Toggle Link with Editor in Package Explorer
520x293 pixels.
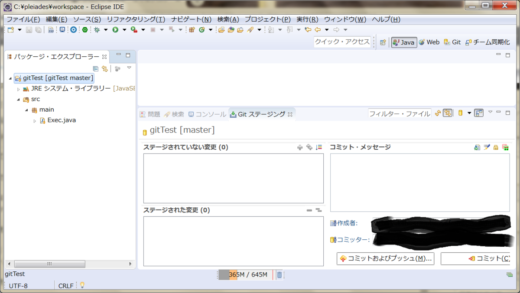(x=104, y=68)
